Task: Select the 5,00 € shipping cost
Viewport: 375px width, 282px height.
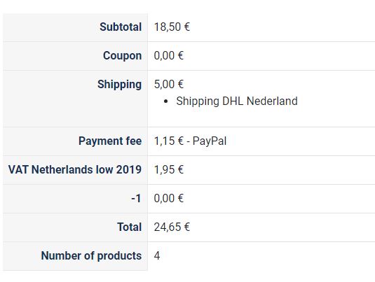Action: [x=169, y=84]
